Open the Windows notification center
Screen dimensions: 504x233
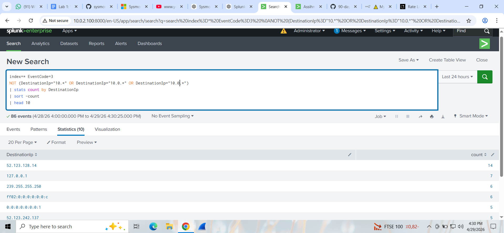pos(493,226)
